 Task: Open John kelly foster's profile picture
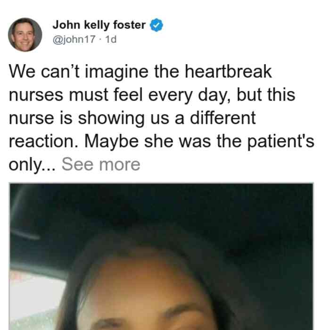click(x=25, y=35)
